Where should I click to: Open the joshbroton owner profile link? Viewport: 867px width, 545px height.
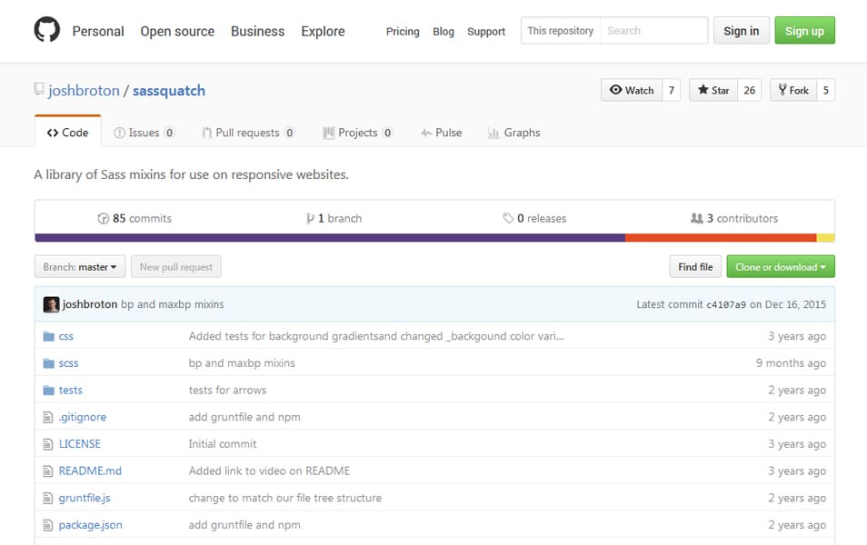(84, 91)
